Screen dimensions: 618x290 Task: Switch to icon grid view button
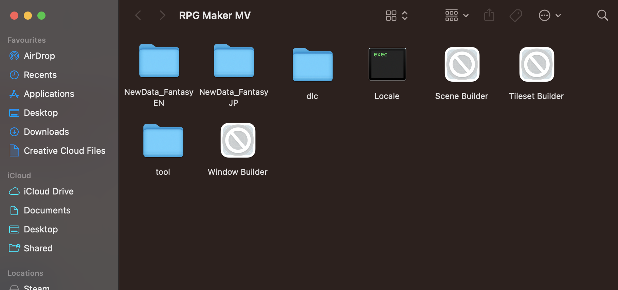pyautogui.click(x=391, y=16)
